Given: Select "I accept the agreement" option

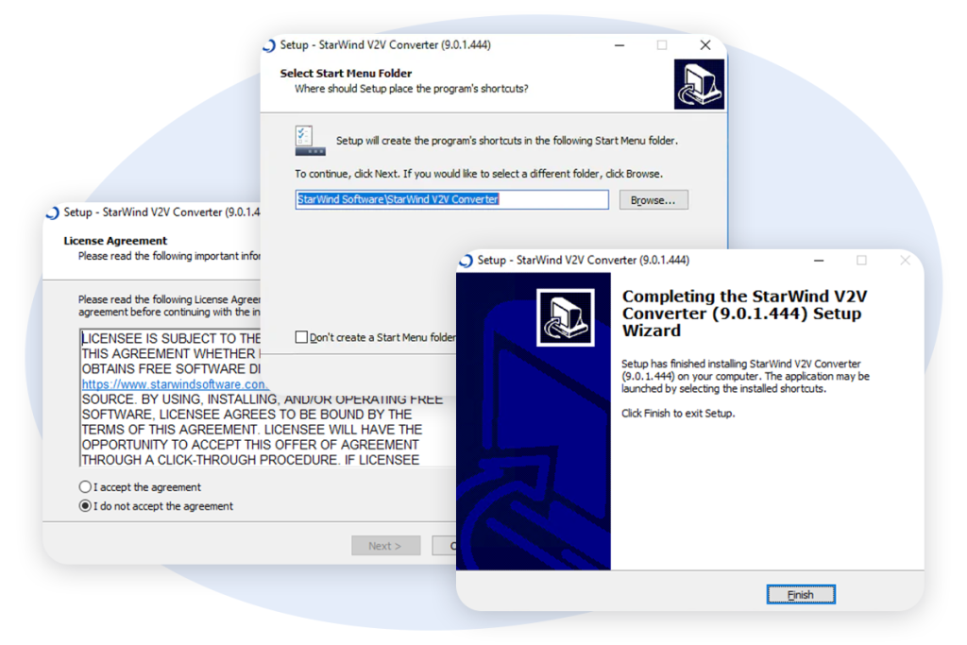Looking at the screenshot, I should 86,487.
